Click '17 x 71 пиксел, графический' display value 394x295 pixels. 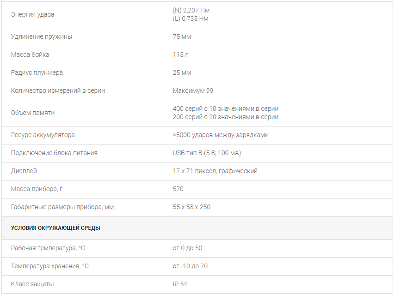pos(215,171)
